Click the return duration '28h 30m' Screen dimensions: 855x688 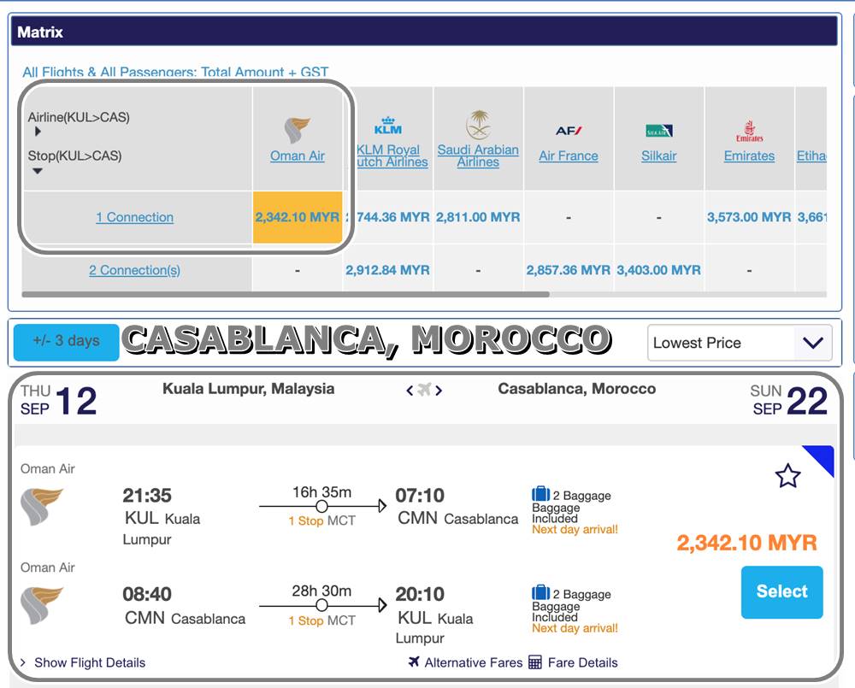(321, 591)
